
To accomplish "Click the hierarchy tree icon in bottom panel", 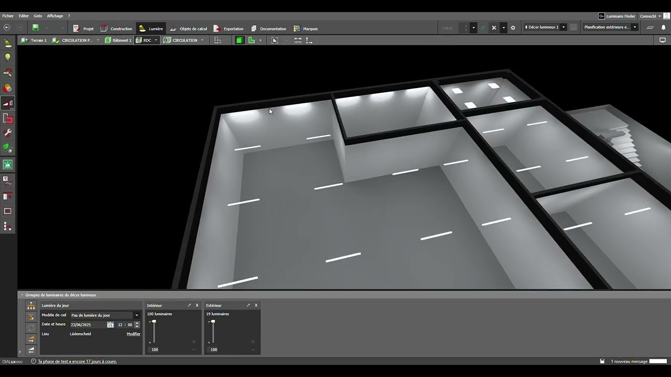I will coord(31,306).
